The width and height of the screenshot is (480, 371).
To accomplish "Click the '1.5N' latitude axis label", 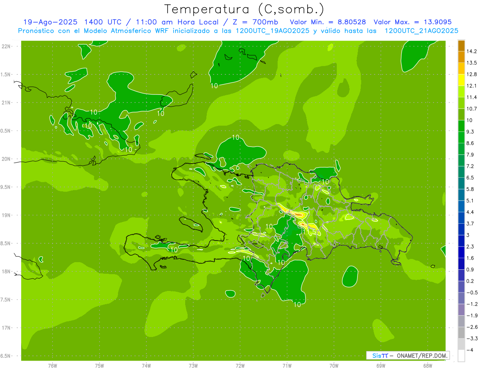I will (6, 74).
